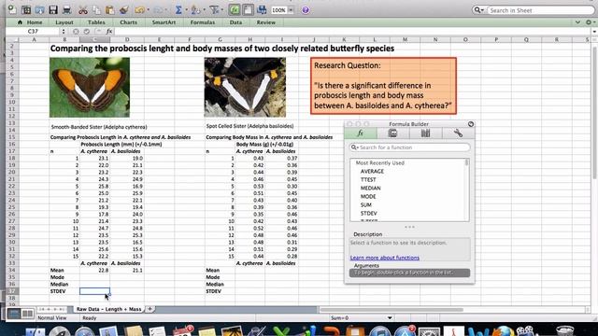Viewport: 598px width, 336px height.
Task: Select STDEV in function list
Action: (368, 214)
